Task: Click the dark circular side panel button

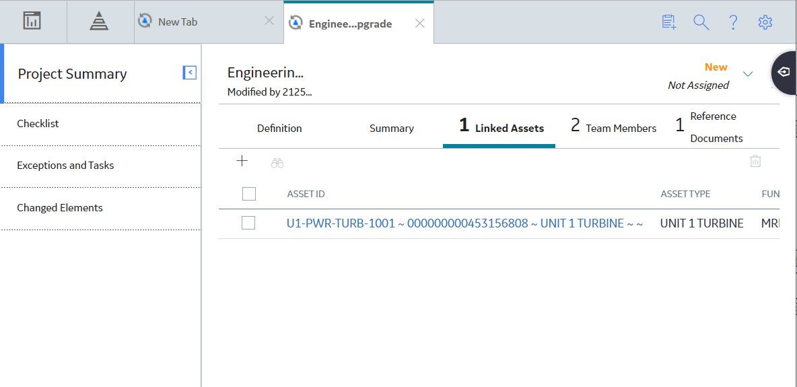Action: pos(784,73)
